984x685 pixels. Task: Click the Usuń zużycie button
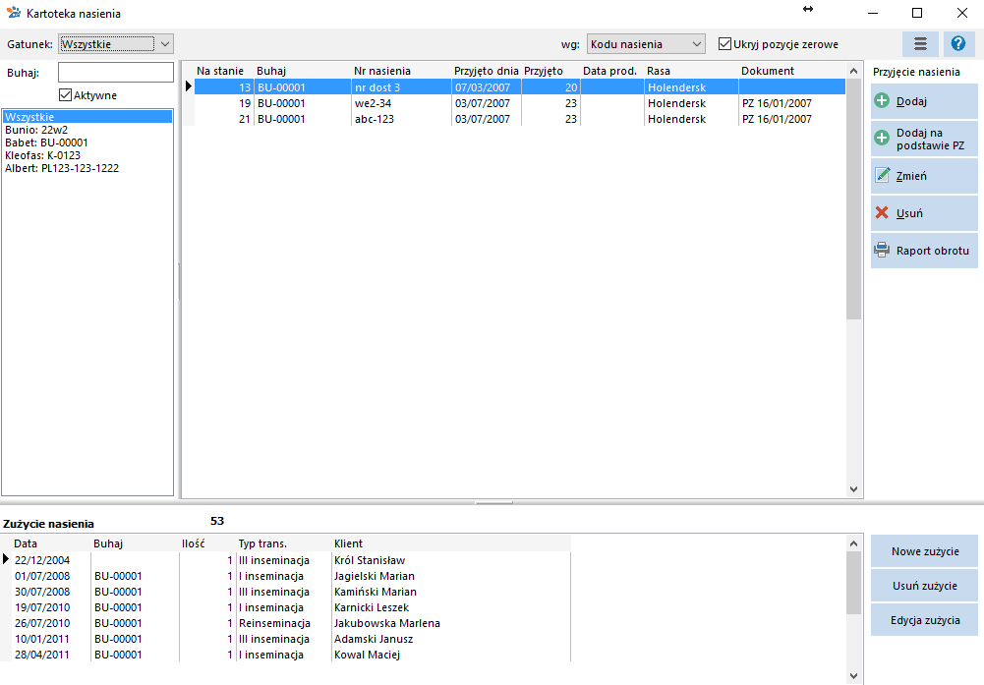[924, 586]
